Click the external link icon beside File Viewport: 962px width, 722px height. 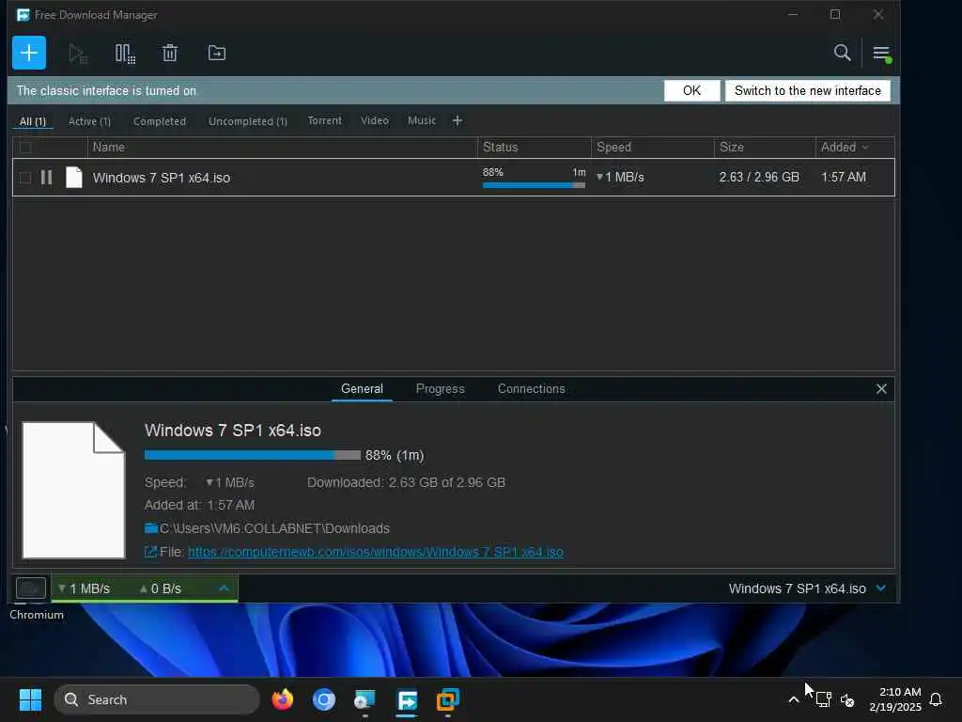click(x=151, y=552)
